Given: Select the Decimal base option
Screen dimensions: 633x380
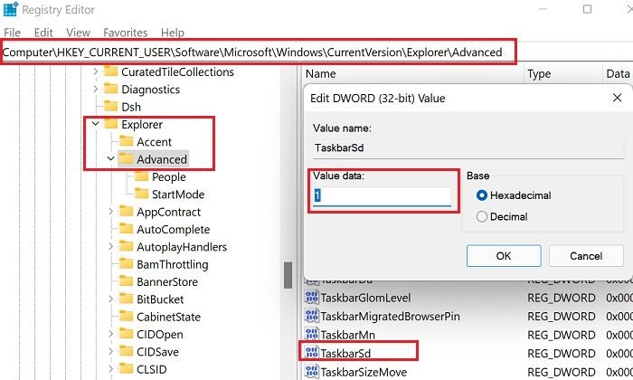Looking at the screenshot, I should coord(482,216).
